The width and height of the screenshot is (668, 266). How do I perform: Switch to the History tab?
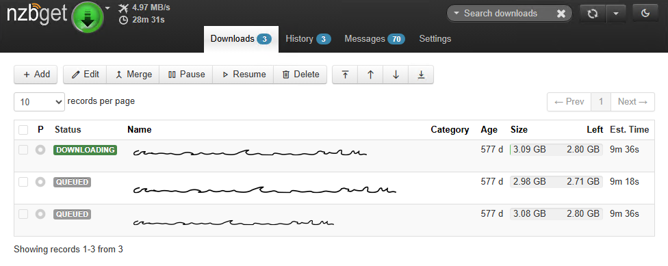[308, 39]
